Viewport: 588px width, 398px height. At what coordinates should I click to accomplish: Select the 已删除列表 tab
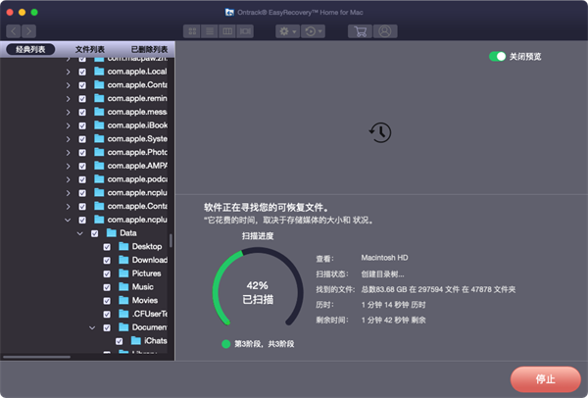point(149,49)
